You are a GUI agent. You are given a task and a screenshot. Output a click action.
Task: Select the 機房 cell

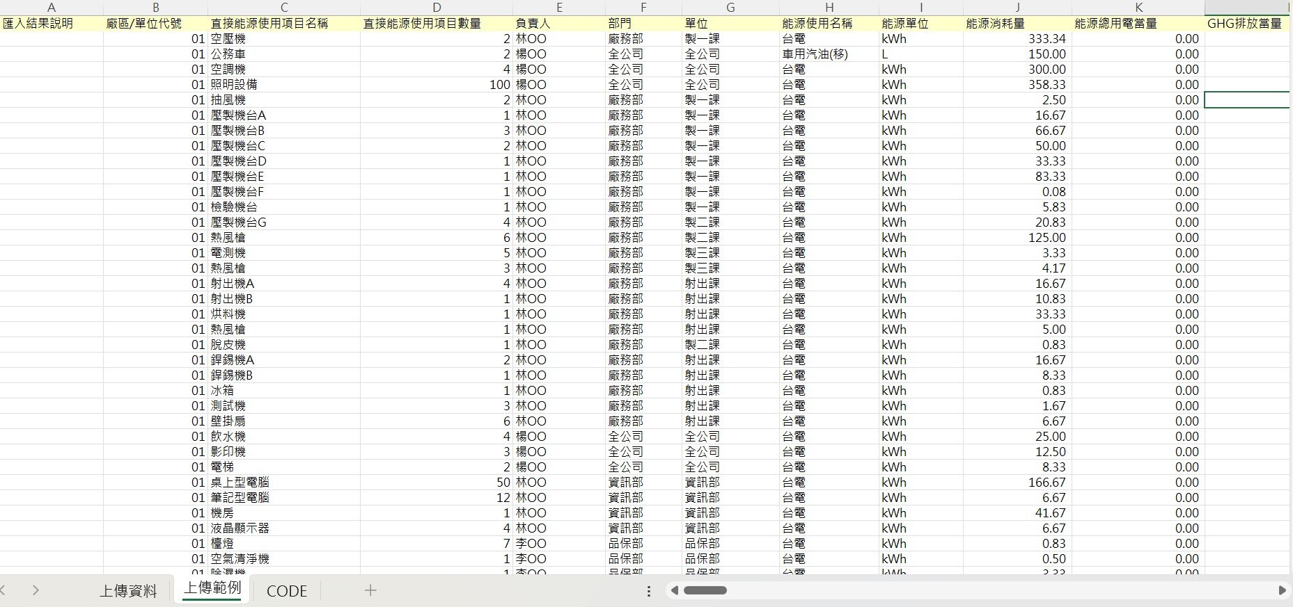(284, 512)
